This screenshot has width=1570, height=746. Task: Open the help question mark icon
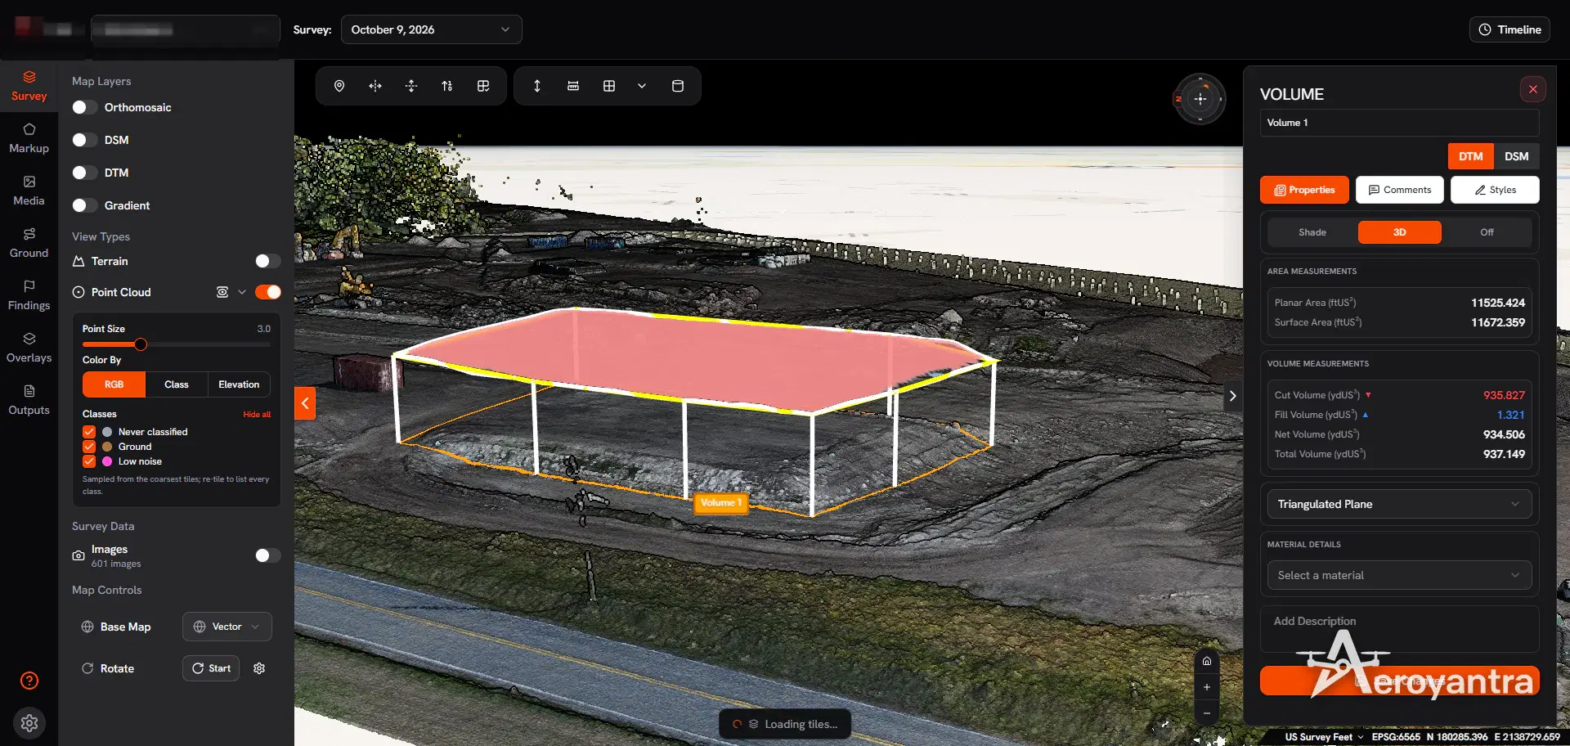29,681
